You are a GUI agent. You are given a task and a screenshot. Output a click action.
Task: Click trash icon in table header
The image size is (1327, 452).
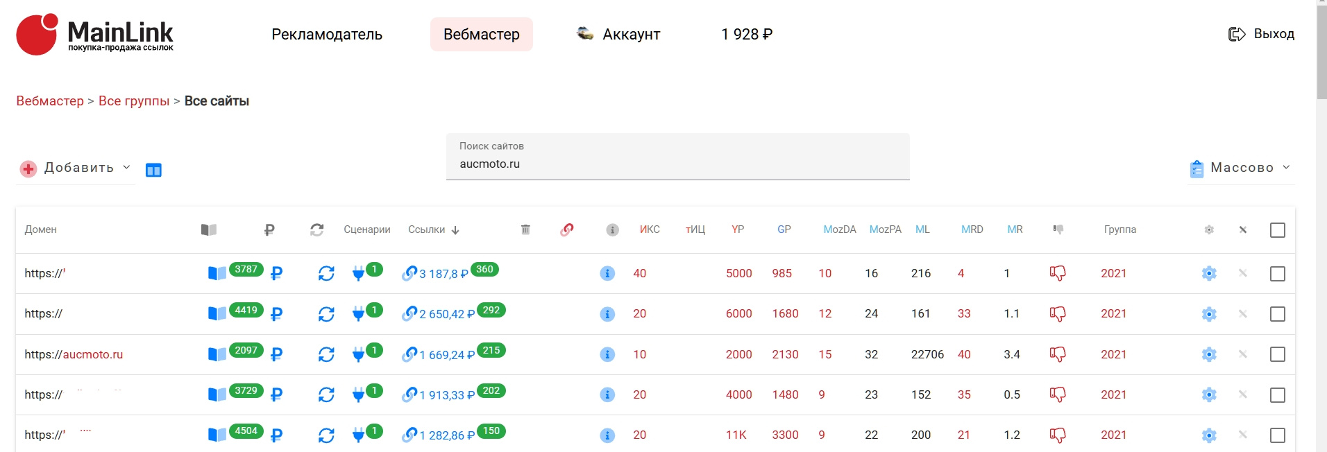[x=525, y=229]
